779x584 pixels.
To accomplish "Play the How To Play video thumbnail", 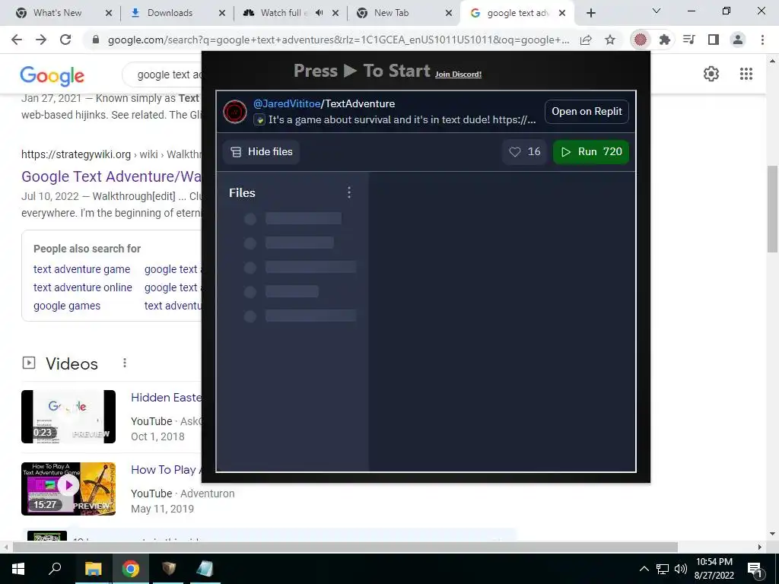I will pos(68,489).
